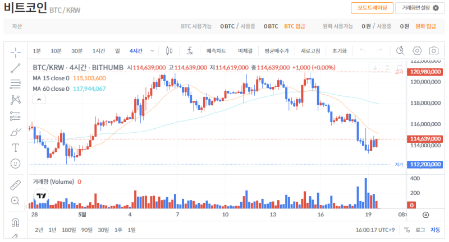This screenshot has width=449, height=242.
Task: Select the ruler measure tool
Action: point(16,185)
